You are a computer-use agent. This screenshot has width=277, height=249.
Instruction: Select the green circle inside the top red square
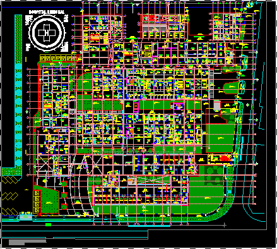click(64, 184)
